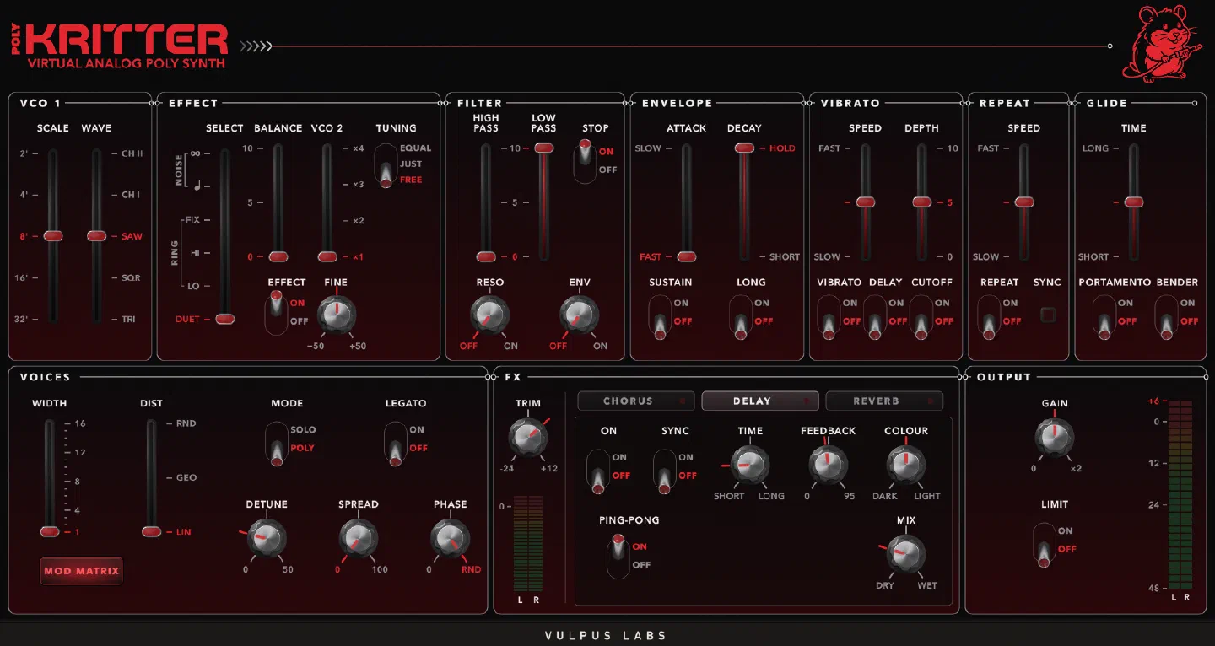Toggle the output LIMIT switch

(1045, 544)
